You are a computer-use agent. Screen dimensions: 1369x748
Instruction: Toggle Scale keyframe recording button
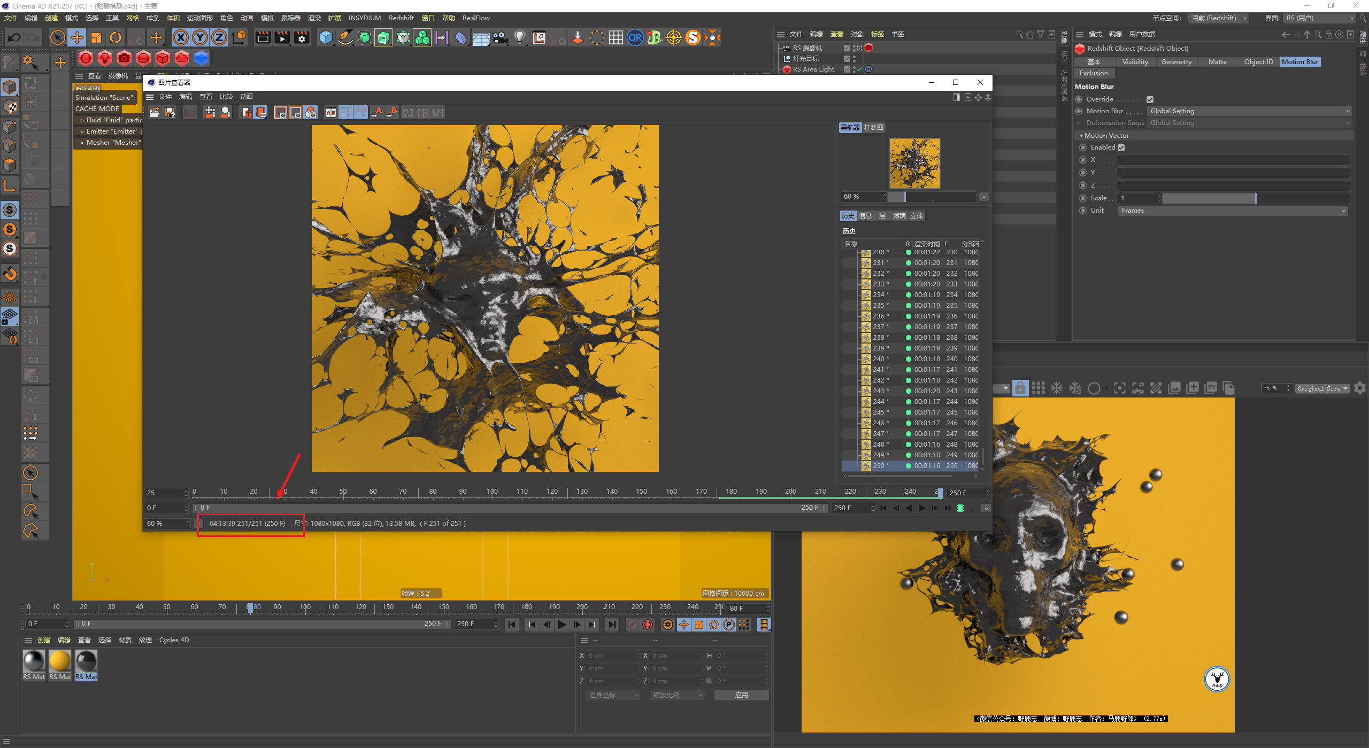point(699,625)
